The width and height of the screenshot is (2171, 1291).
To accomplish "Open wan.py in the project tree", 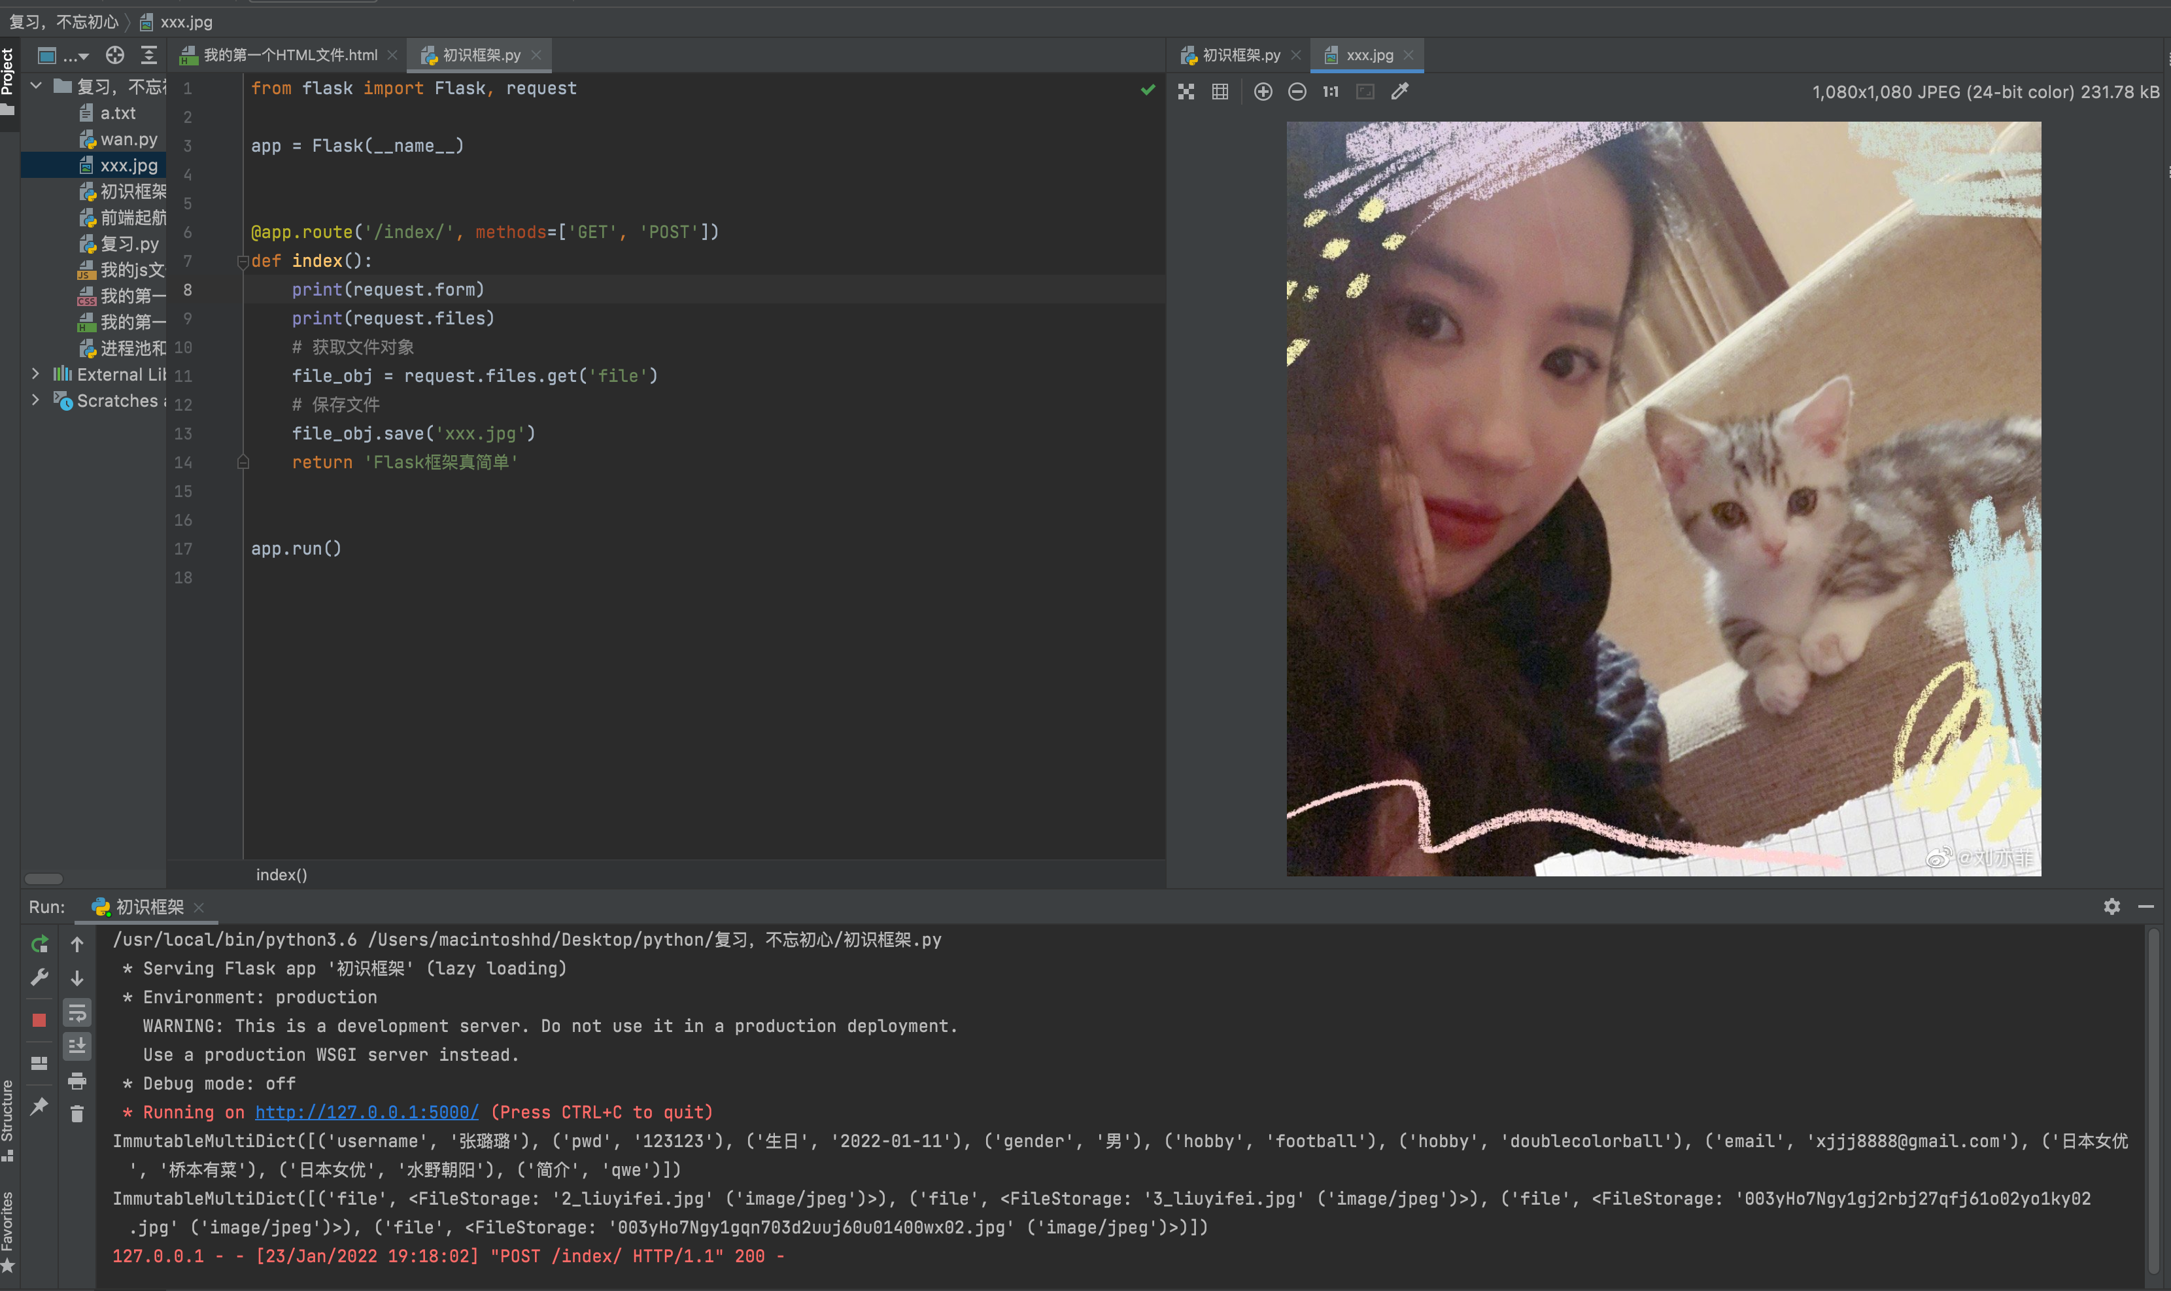I will pos(128,139).
